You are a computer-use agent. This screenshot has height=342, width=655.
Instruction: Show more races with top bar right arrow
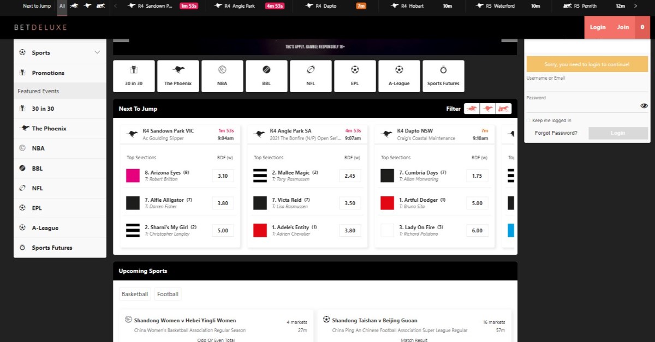pyautogui.click(x=635, y=6)
